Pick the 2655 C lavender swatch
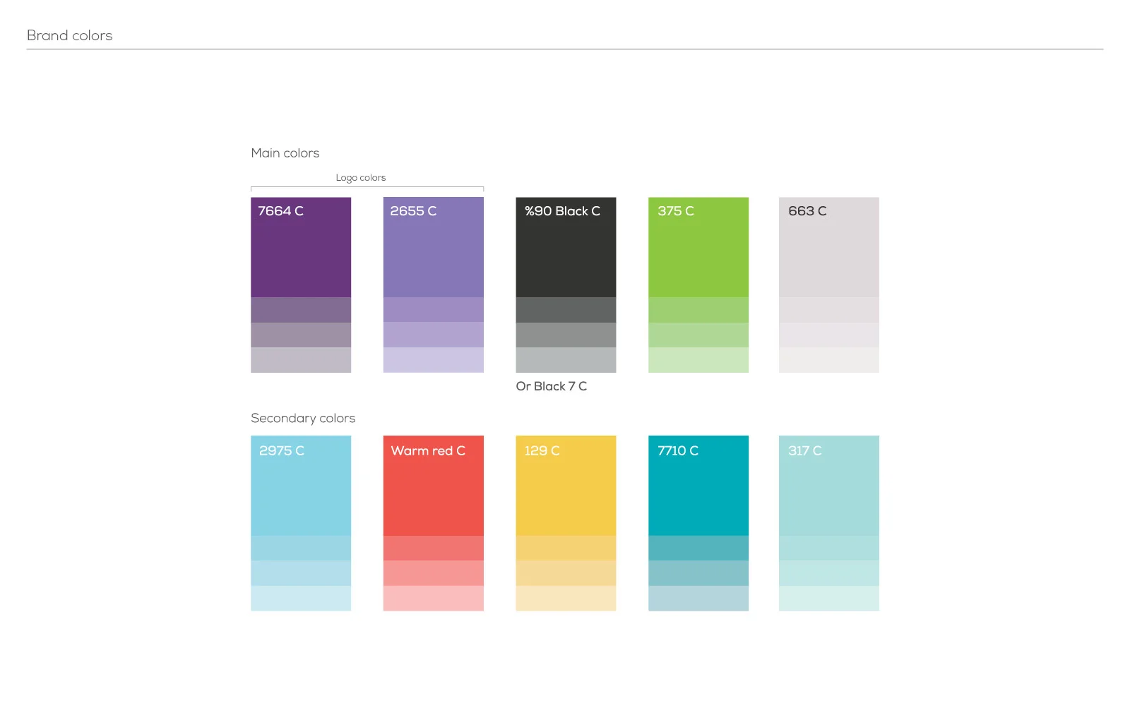 click(x=434, y=247)
